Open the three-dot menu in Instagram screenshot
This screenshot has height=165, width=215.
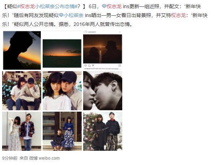pyautogui.click(x=120, y=32)
